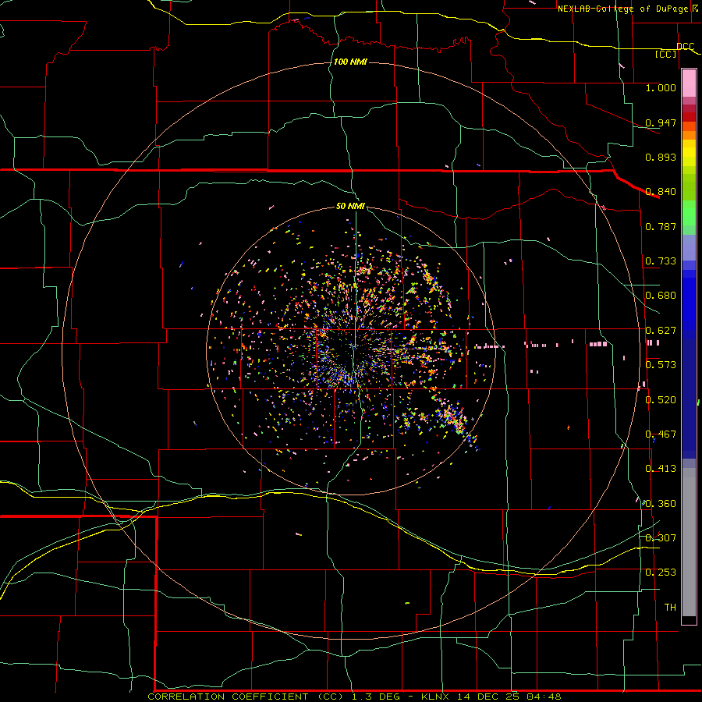Screen dimensions: 702x702
Task: Select the 0.893 color scale value
Action: [661, 157]
